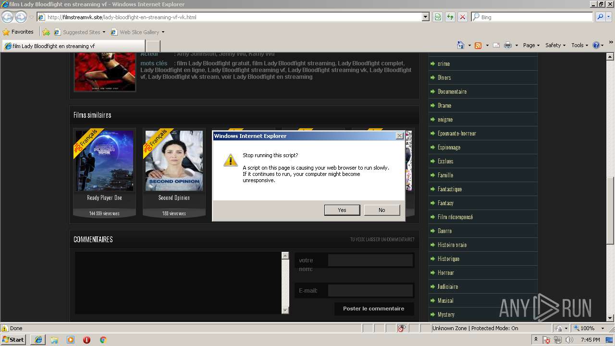Open the search provider dropdown arrow

click(609, 17)
